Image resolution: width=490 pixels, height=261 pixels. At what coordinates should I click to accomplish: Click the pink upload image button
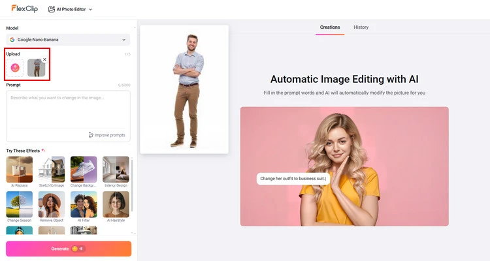(15, 68)
